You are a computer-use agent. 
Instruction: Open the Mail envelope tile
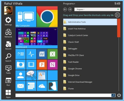pos(21,86)
